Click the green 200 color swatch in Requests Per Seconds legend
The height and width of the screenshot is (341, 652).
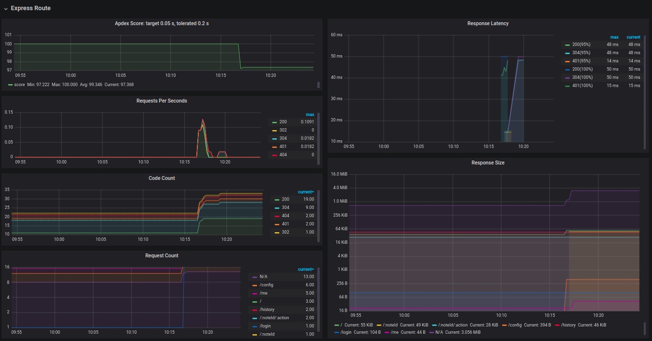coord(275,122)
